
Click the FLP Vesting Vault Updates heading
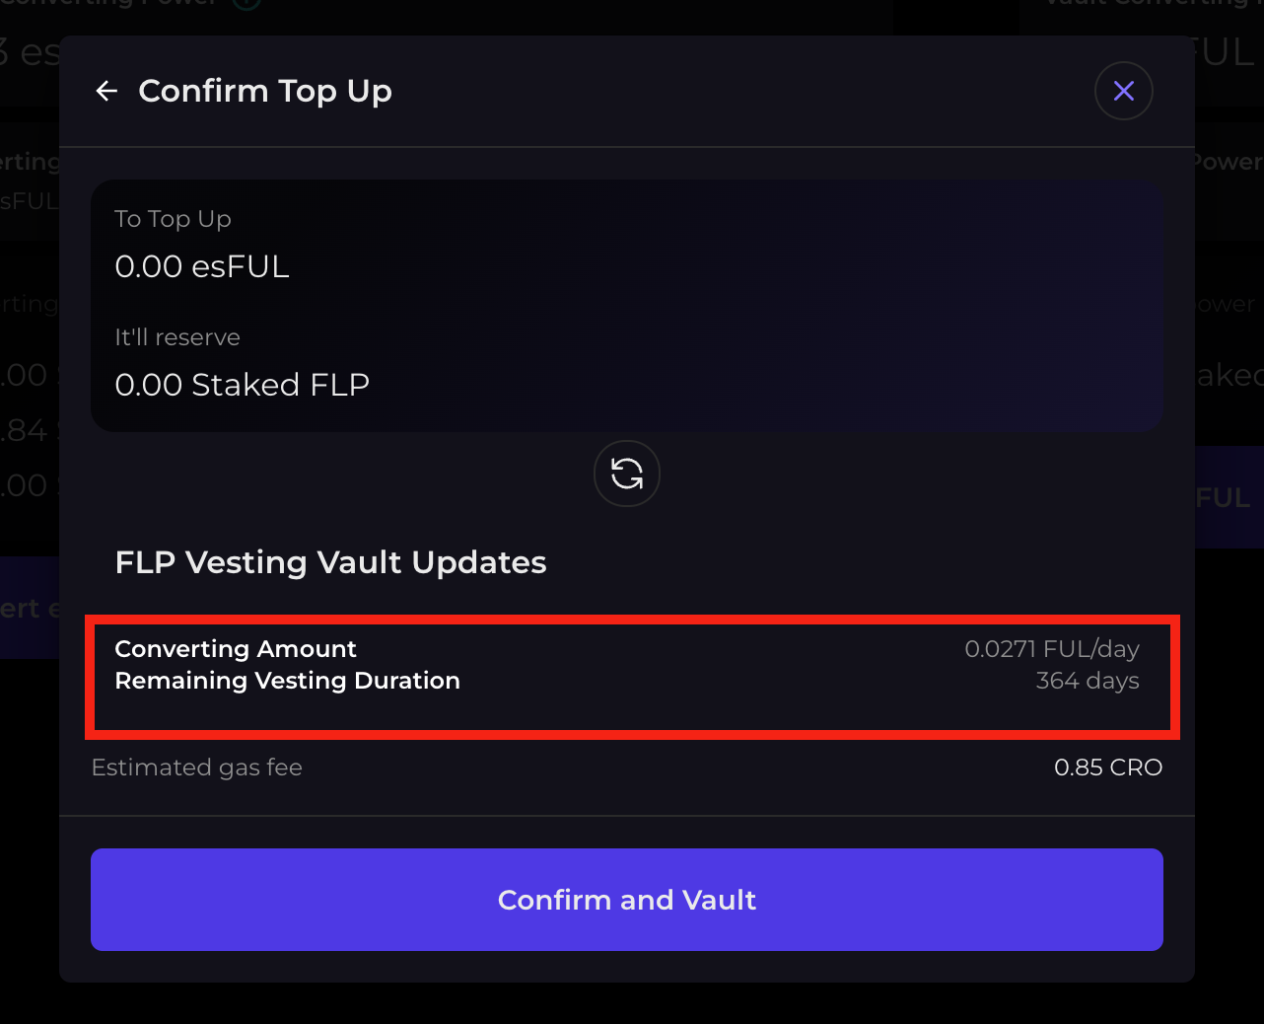[330, 562]
